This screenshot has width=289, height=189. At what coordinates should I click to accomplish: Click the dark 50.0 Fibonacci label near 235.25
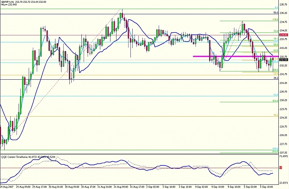click(x=276, y=12)
